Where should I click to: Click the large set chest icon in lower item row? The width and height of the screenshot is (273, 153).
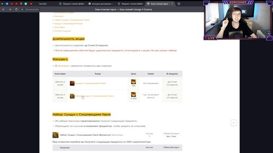pos(55,135)
